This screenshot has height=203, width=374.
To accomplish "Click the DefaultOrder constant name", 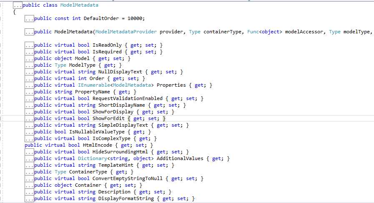I will 101,18.
